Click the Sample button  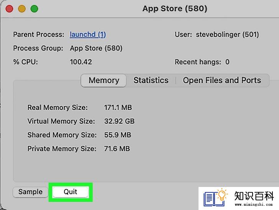[x=30, y=192]
